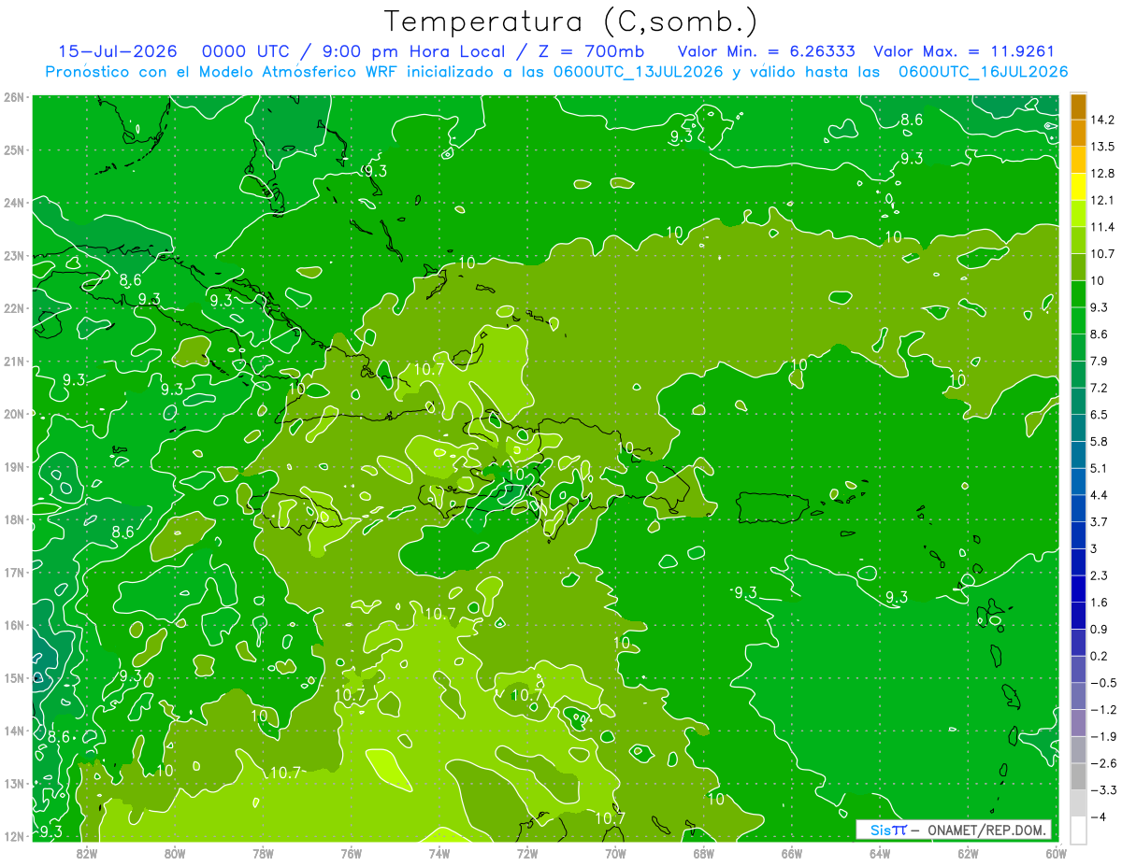Image resolution: width=1122 pixels, height=866 pixels.
Task: Click the '22N' latitude axis label
Action: [13, 308]
